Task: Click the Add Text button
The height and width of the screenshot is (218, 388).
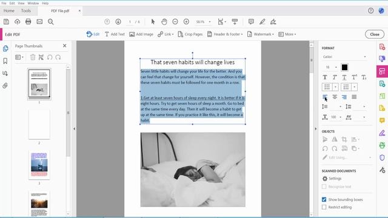Action: click(115, 34)
